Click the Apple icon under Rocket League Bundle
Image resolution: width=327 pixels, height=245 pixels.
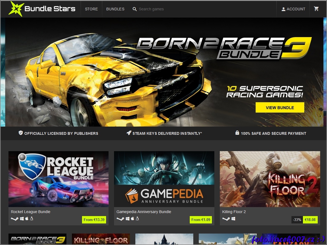[x=27, y=219]
